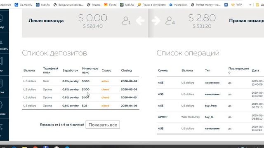264x148 pixels.
Task: Expand the bookmarks overflow chevron
Action: [250, 5]
